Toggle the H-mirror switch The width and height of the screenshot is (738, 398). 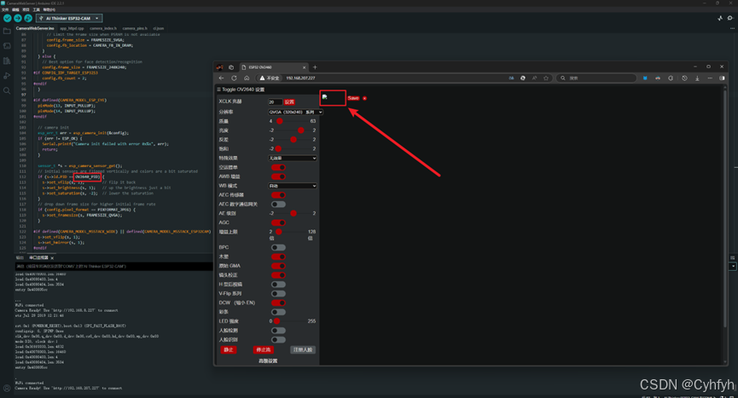[x=278, y=285]
